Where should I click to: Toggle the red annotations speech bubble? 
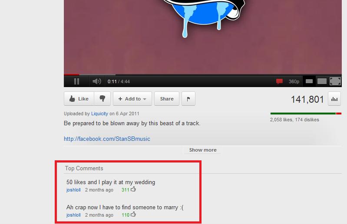(279, 81)
